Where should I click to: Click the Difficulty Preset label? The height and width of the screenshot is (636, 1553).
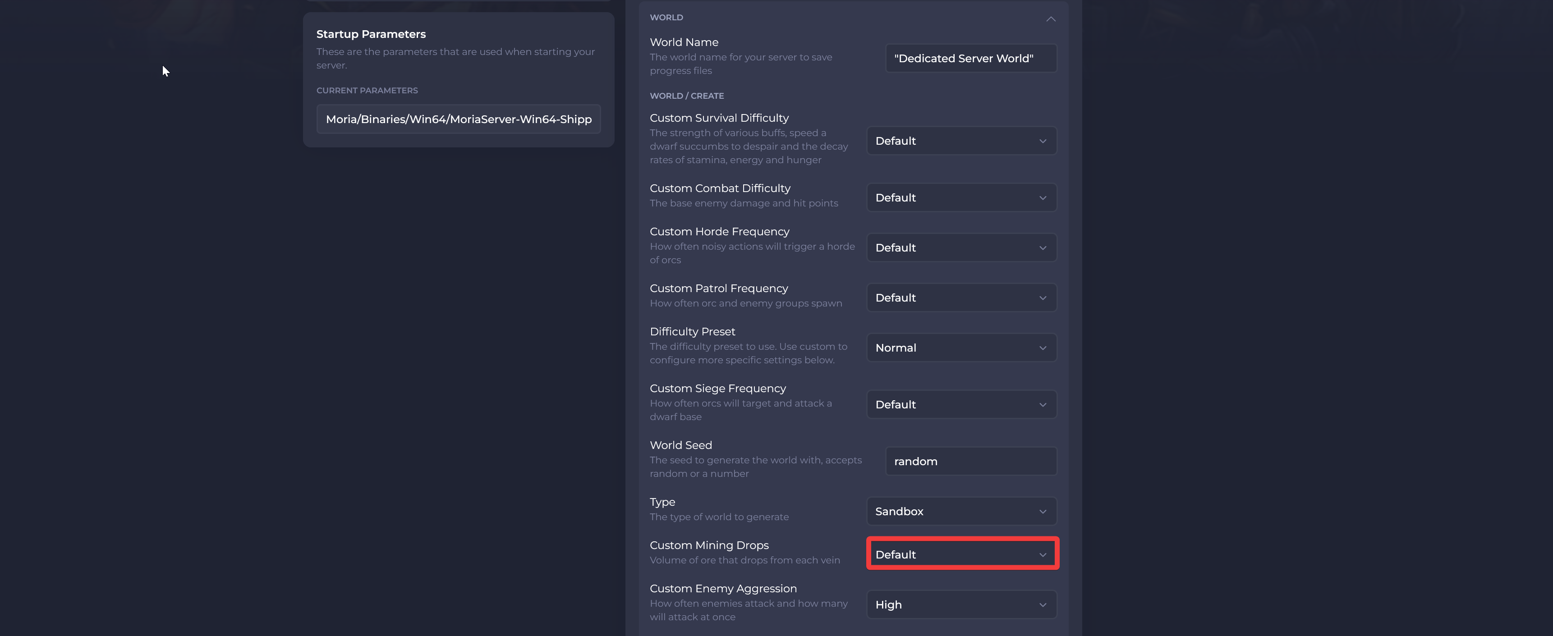click(692, 332)
